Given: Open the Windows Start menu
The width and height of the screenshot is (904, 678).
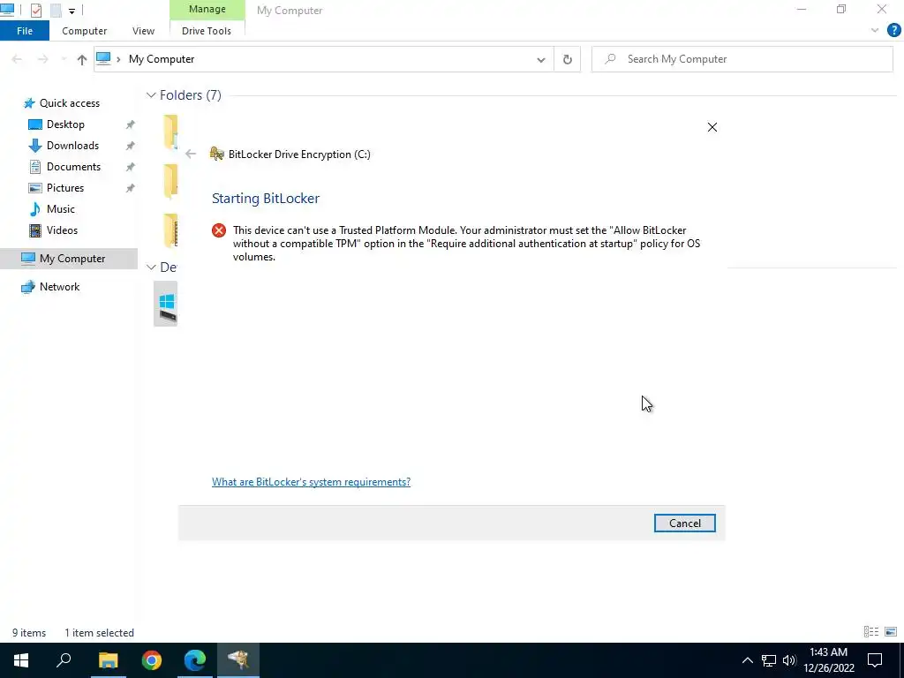Looking at the screenshot, I should (x=21, y=660).
